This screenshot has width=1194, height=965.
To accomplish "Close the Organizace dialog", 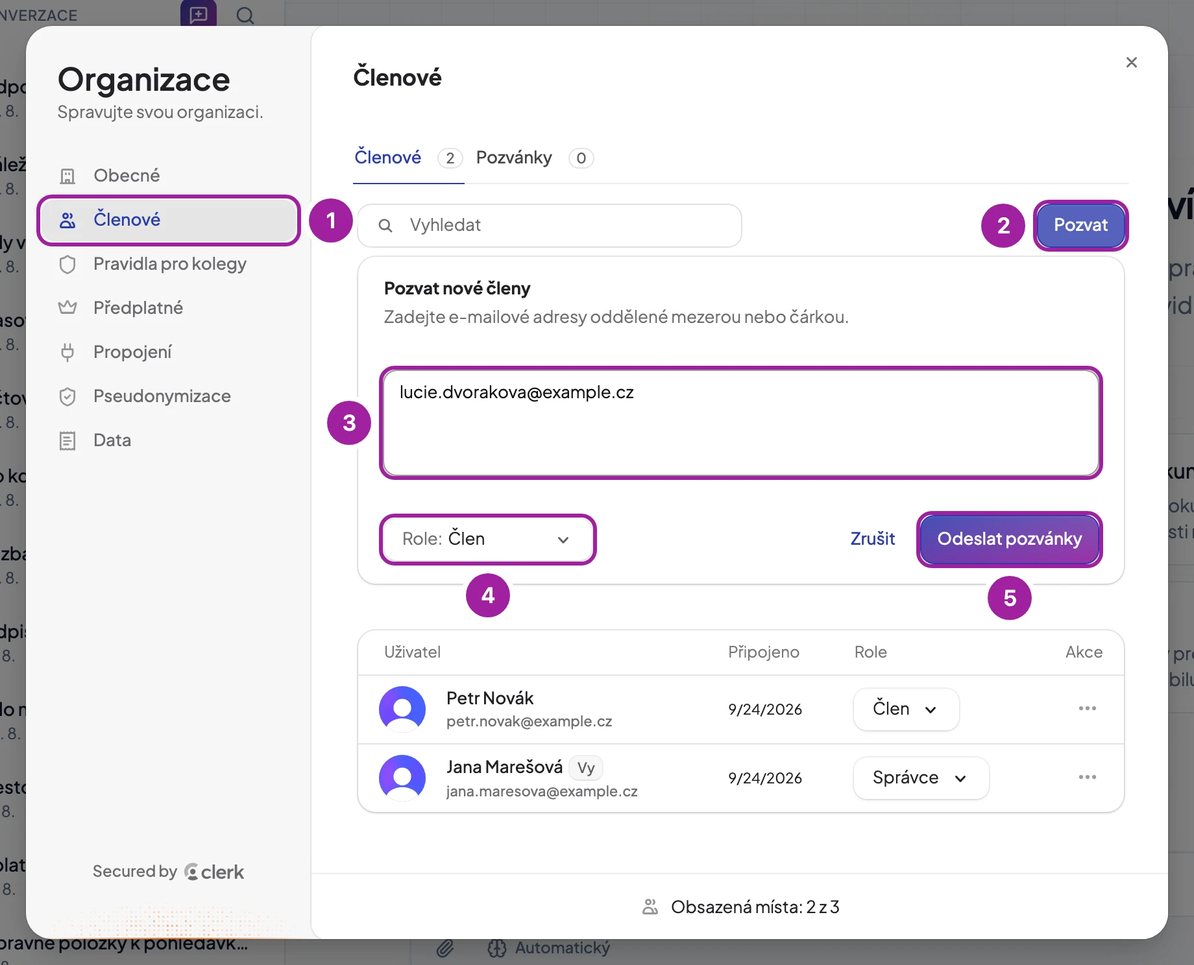I will click(1132, 62).
